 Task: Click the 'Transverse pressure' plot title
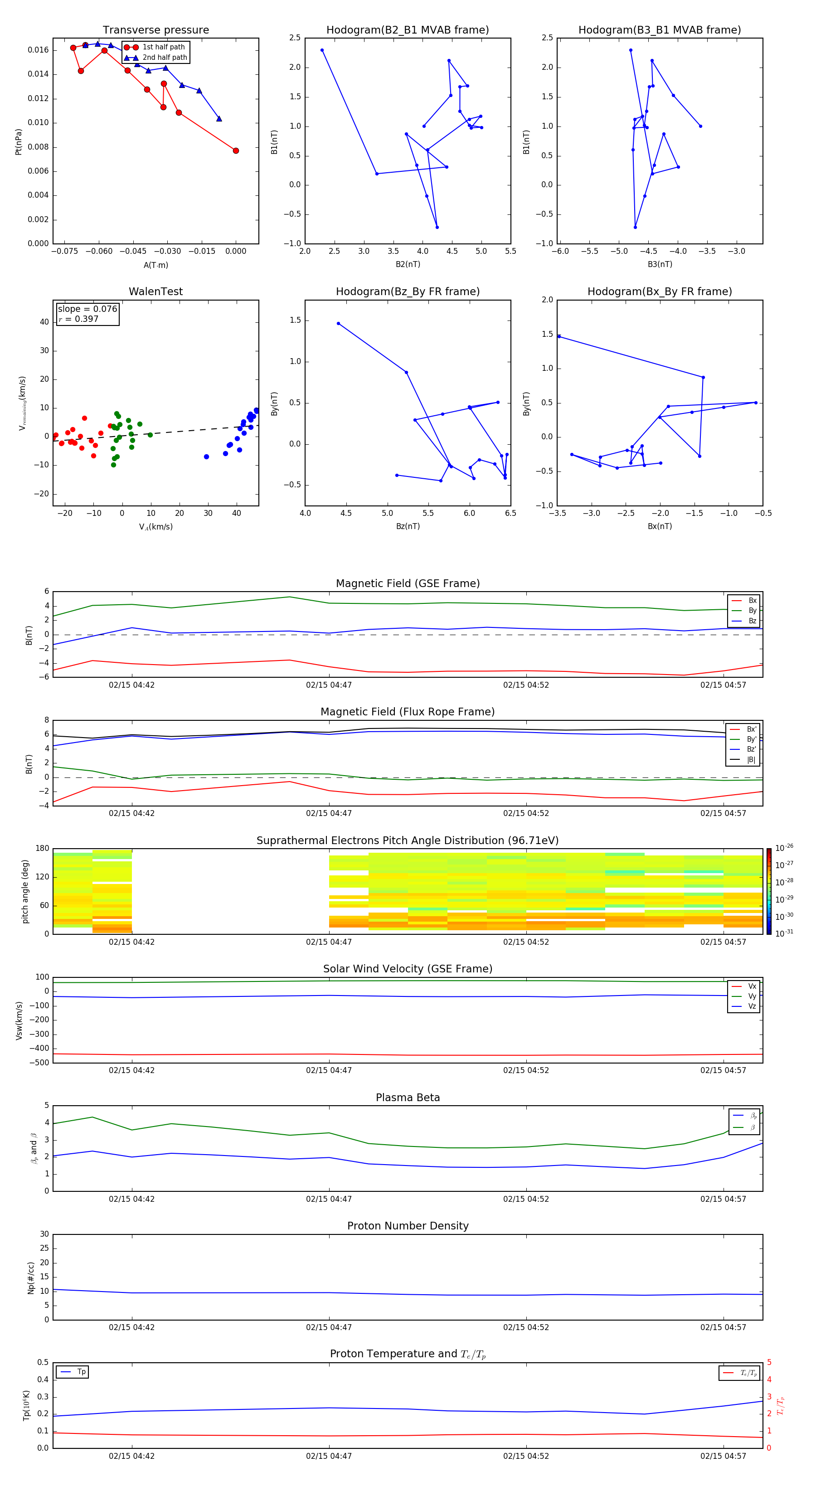155,30
